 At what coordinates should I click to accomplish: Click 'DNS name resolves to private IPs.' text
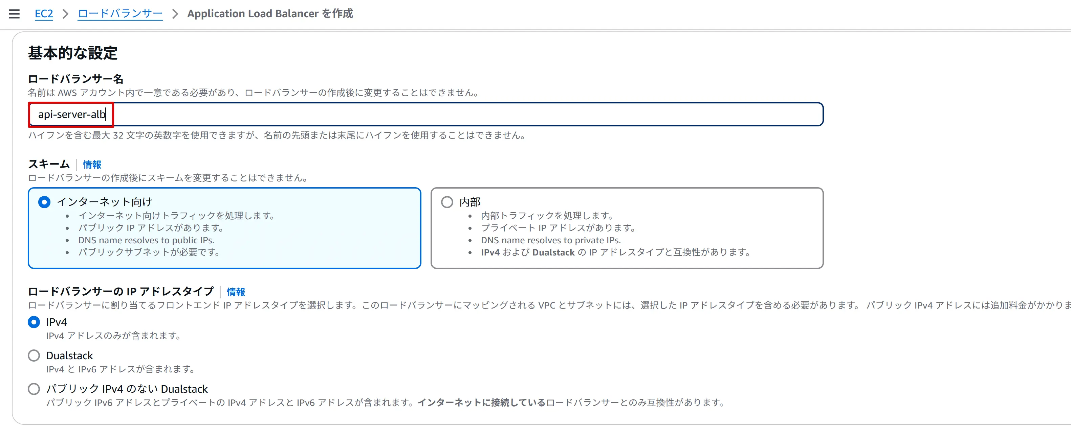coord(550,240)
